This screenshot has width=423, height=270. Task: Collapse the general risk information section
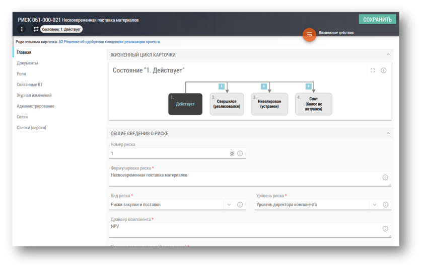tap(388, 133)
